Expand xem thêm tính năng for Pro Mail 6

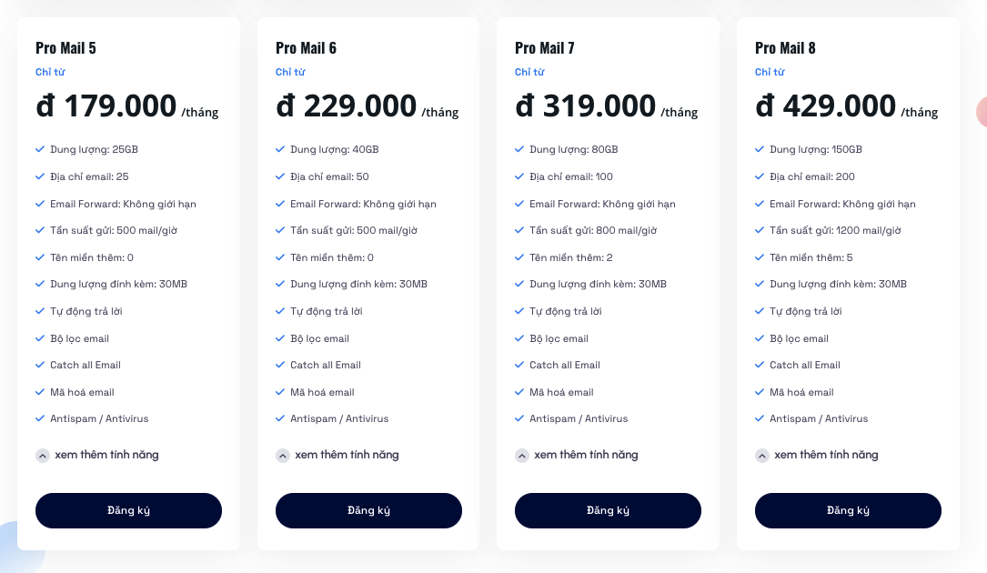point(337,455)
